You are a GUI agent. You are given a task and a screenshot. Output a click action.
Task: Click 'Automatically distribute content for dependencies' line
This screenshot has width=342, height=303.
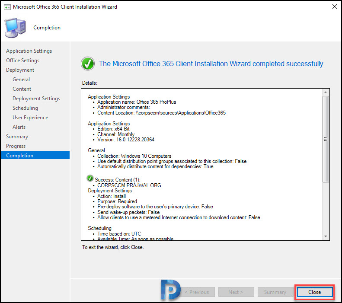pyautogui.click(x=155, y=166)
